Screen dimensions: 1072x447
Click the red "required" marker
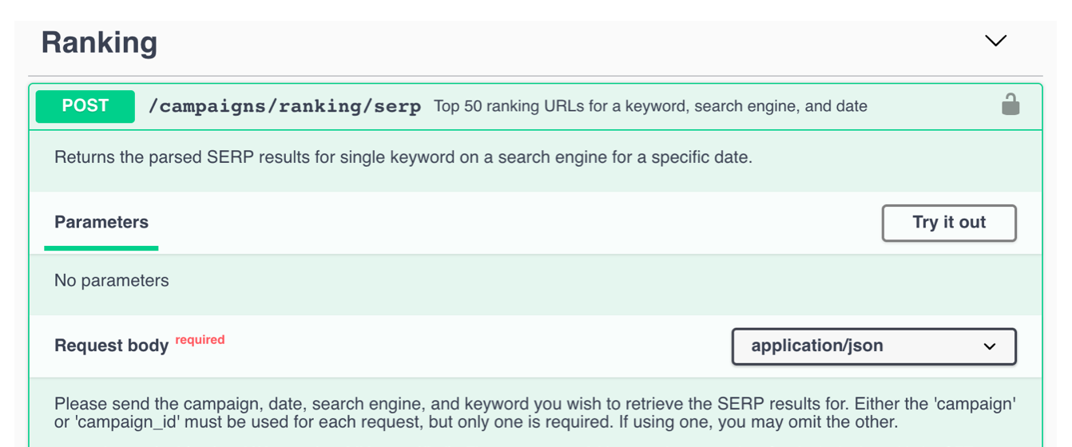click(200, 340)
